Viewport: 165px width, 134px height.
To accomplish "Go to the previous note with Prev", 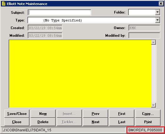I will [x=95, y=114].
